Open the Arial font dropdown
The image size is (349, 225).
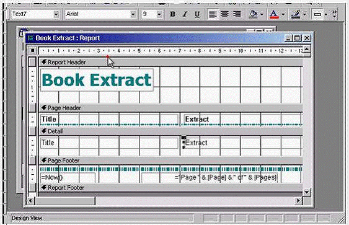133,14
